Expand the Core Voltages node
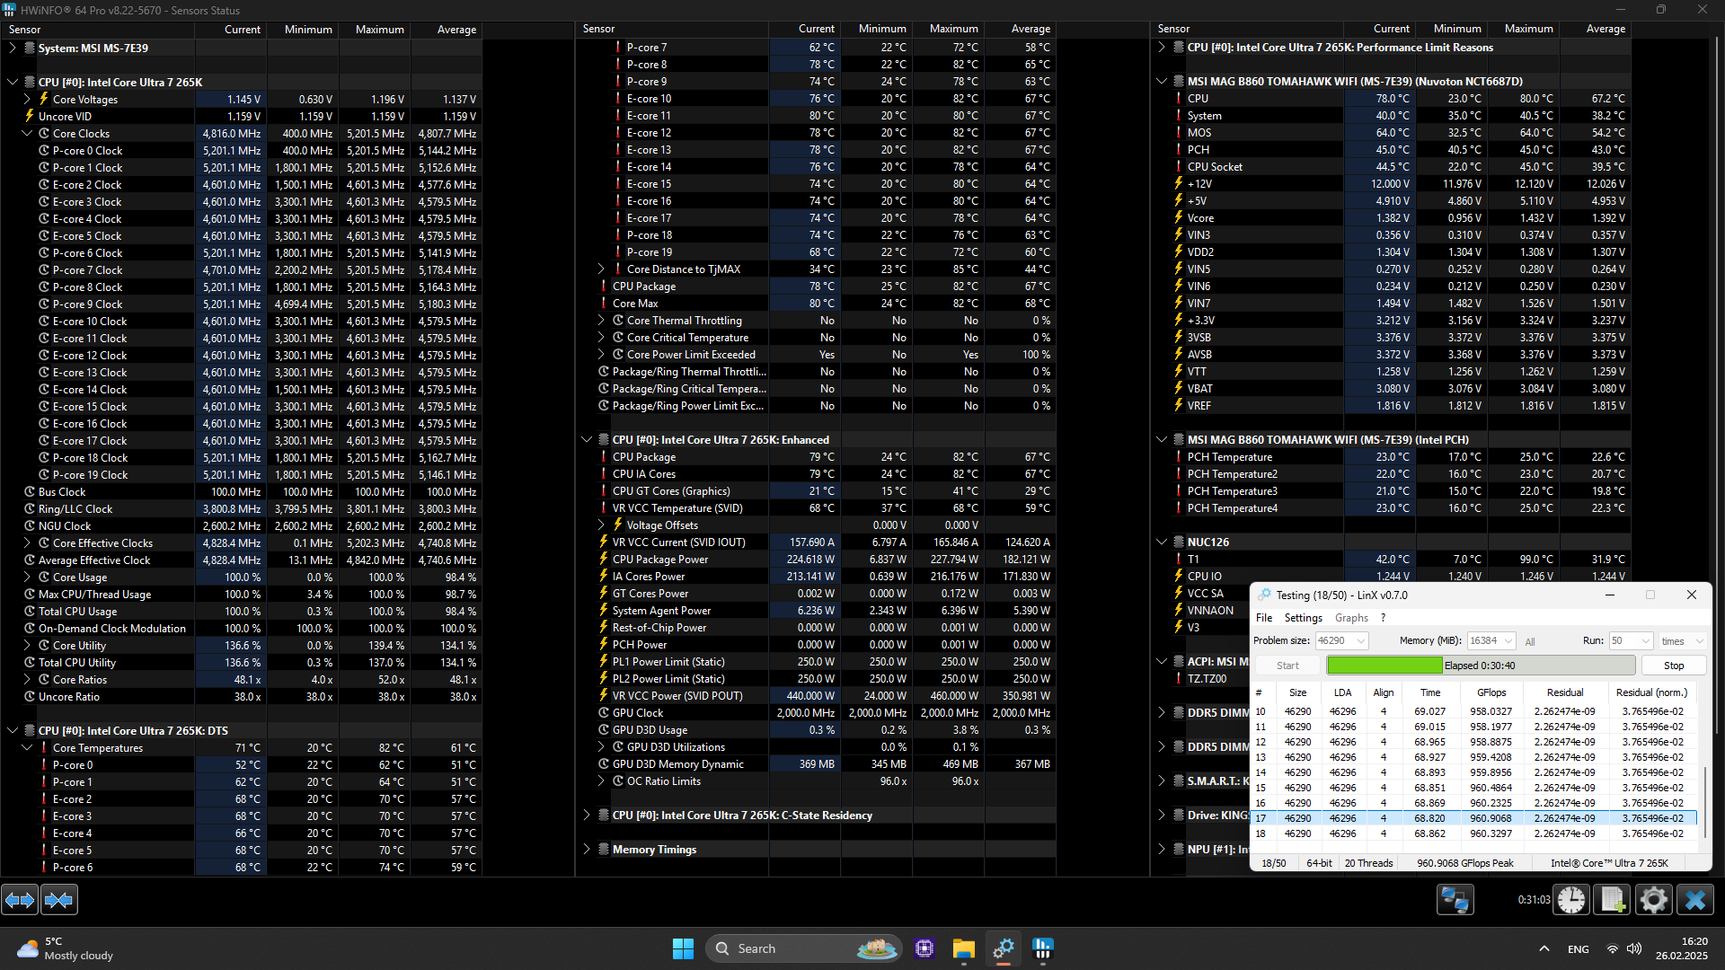 point(27,99)
